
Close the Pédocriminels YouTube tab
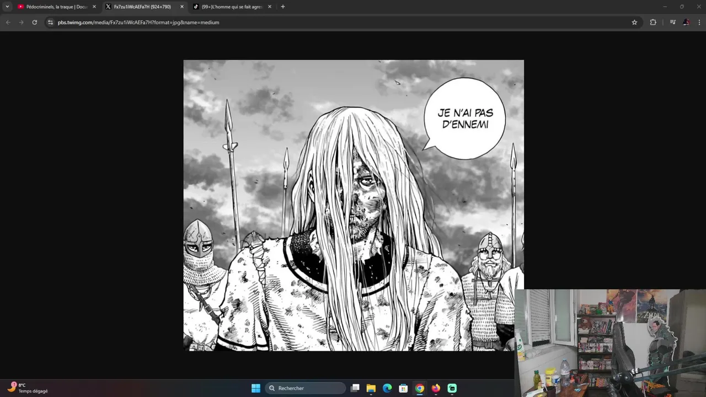94,7
